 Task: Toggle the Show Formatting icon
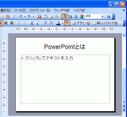70,17
